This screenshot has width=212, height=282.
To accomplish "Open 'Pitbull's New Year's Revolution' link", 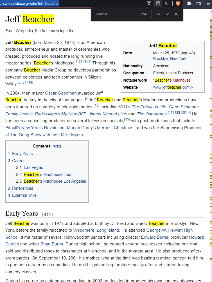I will [35, 128].
